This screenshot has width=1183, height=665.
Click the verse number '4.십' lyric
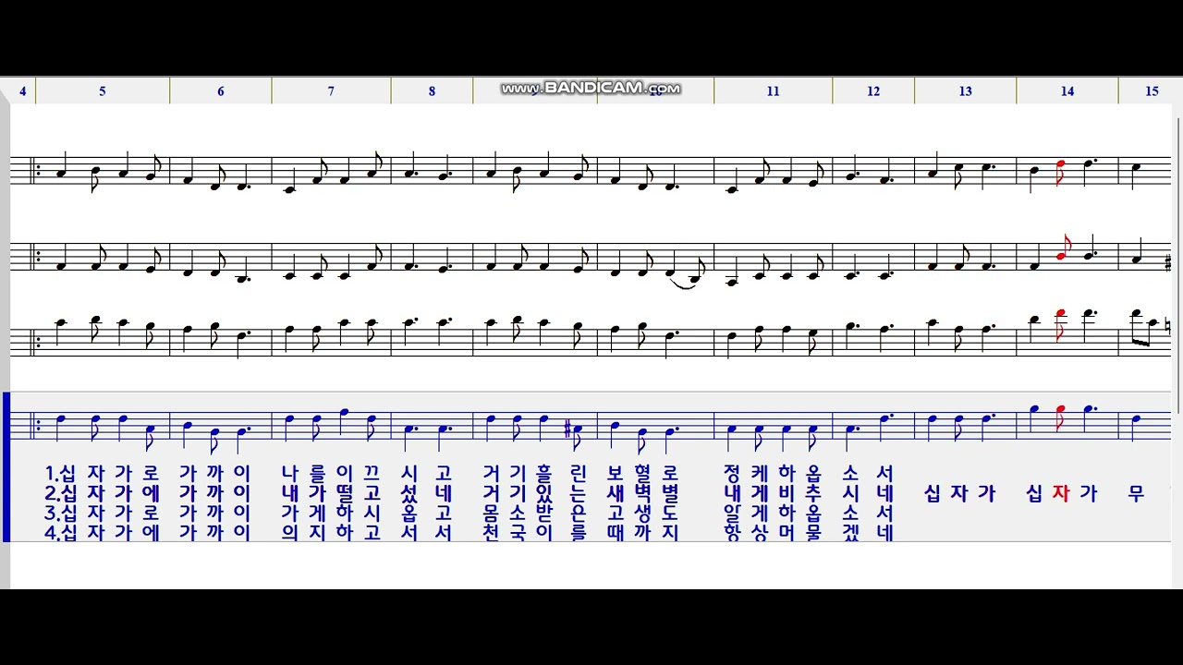point(60,532)
